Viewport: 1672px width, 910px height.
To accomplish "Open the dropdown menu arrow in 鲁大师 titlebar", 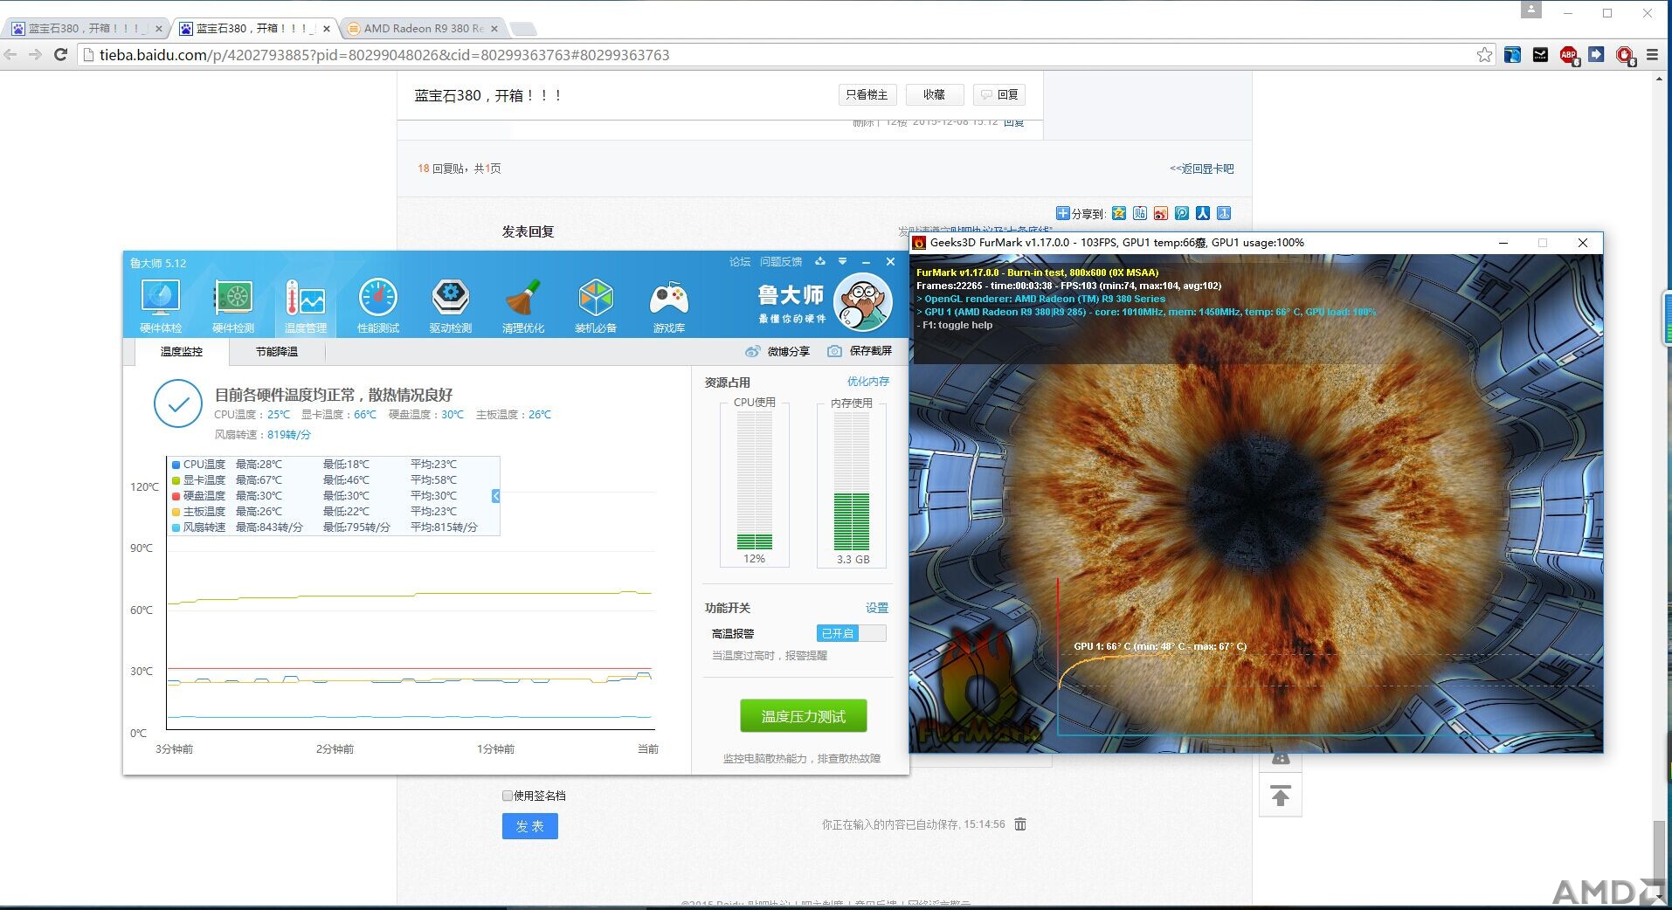I will (x=842, y=261).
